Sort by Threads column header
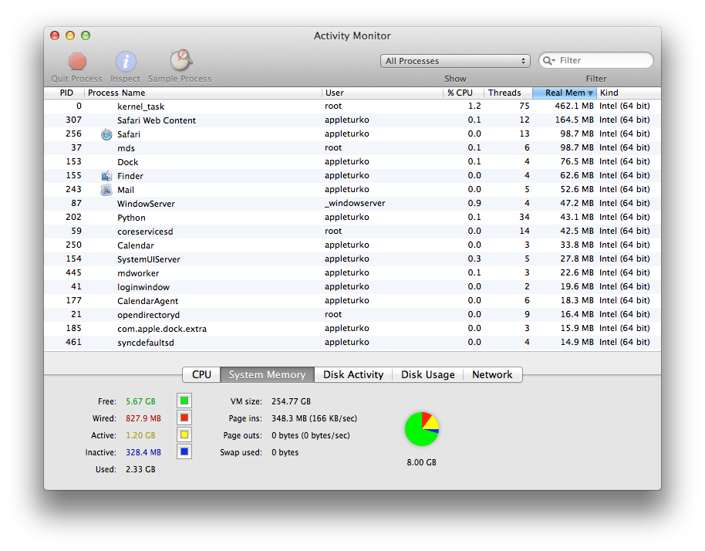The height and width of the screenshot is (551, 705). click(508, 93)
